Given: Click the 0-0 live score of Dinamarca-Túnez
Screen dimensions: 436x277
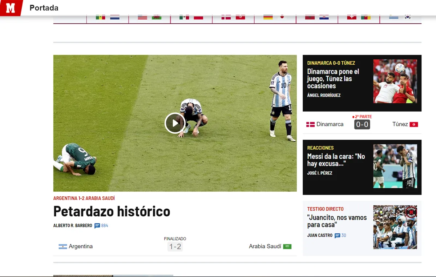Looking at the screenshot, I should [x=362, y=124].
